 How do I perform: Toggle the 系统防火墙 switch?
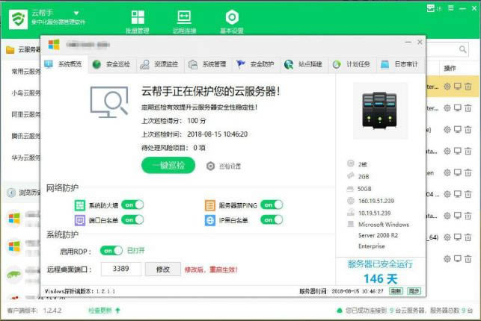coord(132,205)
